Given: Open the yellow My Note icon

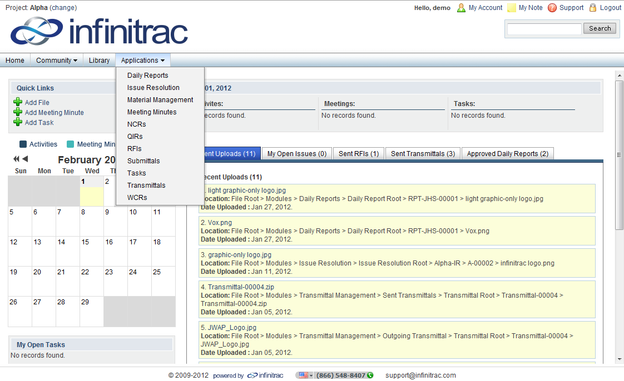Looking at the screenshot, I should [511, 8].
